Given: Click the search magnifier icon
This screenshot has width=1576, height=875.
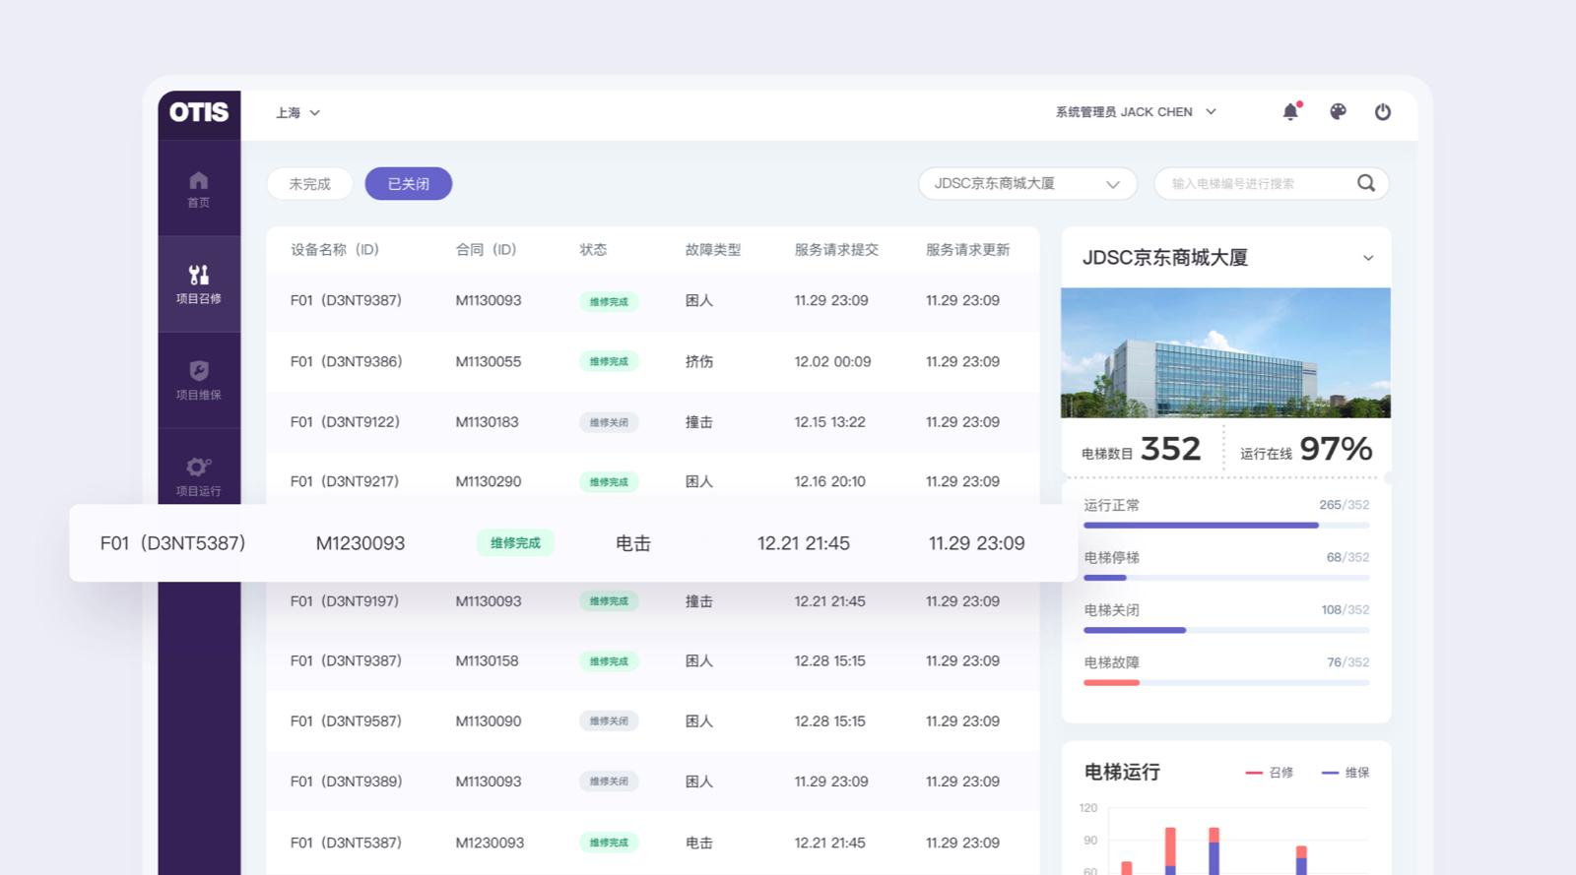Looking at the screenshot, I should point(1366,183).
